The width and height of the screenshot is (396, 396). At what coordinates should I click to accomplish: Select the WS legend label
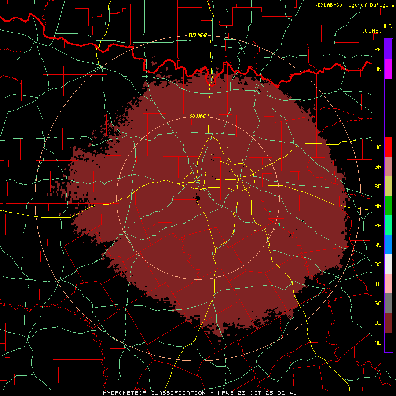tap(378, 245)
